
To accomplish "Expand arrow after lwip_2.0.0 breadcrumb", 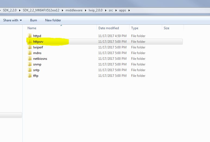I will point(106,10).
